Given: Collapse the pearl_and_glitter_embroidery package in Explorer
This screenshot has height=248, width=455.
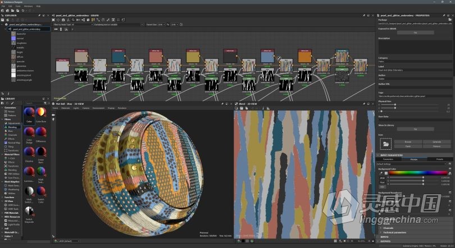Looking at the screenshot, I should 3,25.
